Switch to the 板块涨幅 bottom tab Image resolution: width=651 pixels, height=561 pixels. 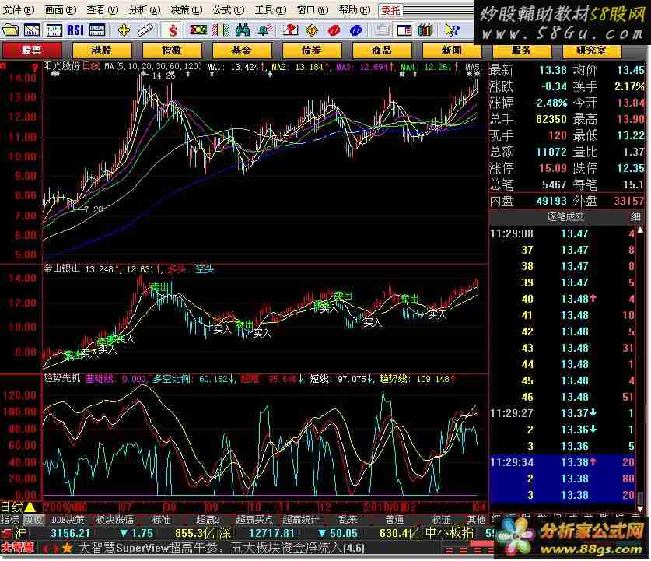click(114, 519)
